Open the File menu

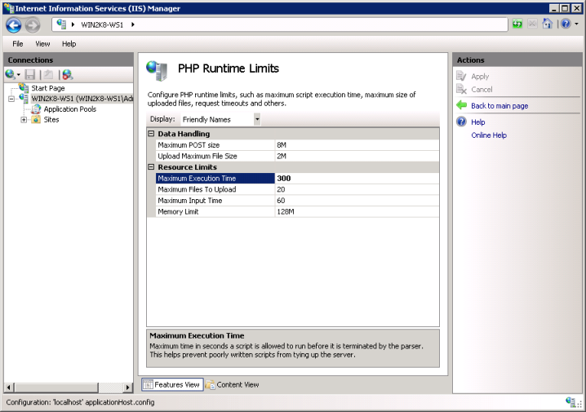tap(18, 44)
